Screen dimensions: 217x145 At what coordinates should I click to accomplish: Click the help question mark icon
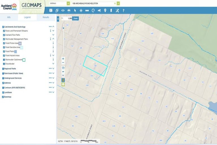(x=123, y=10)
